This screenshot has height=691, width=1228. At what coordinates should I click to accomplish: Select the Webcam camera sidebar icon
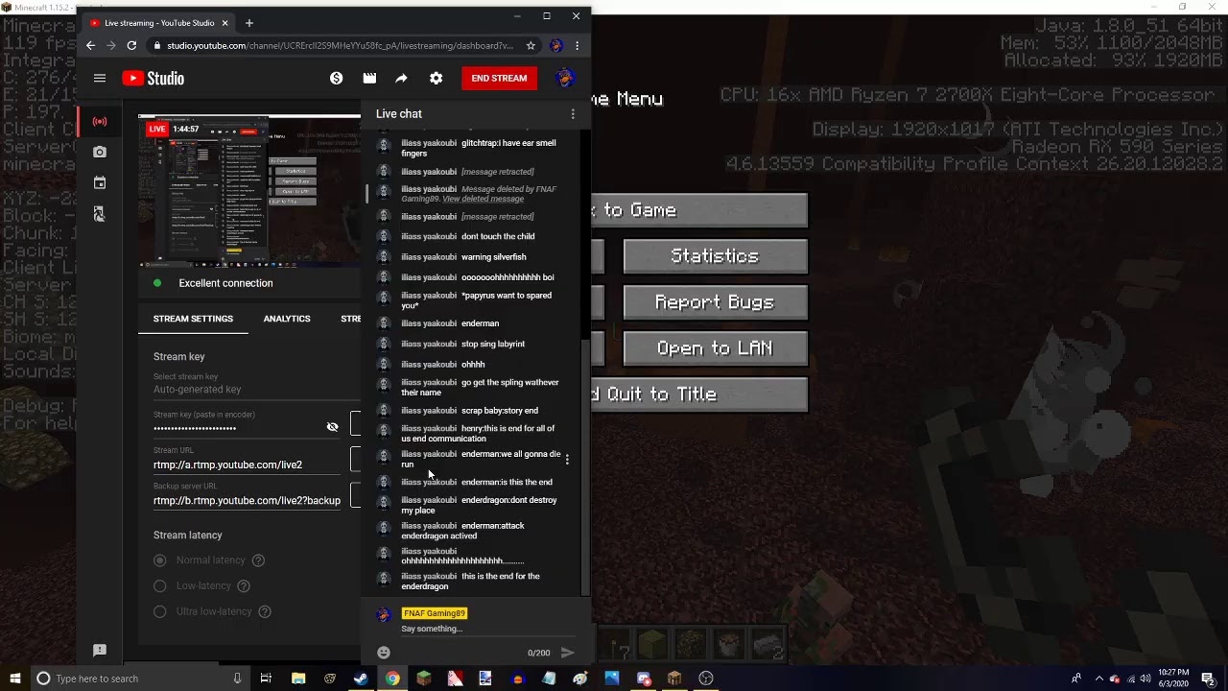(x=100, y=152)
